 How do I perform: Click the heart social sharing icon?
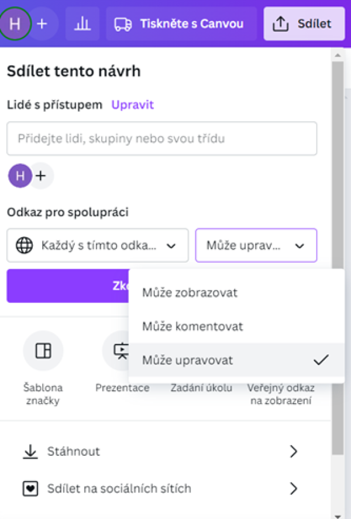coord(28,489)
